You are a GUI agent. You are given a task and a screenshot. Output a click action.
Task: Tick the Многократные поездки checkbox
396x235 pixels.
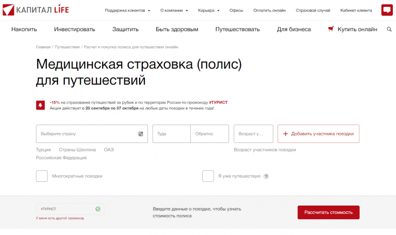click(x=42, y=176)
